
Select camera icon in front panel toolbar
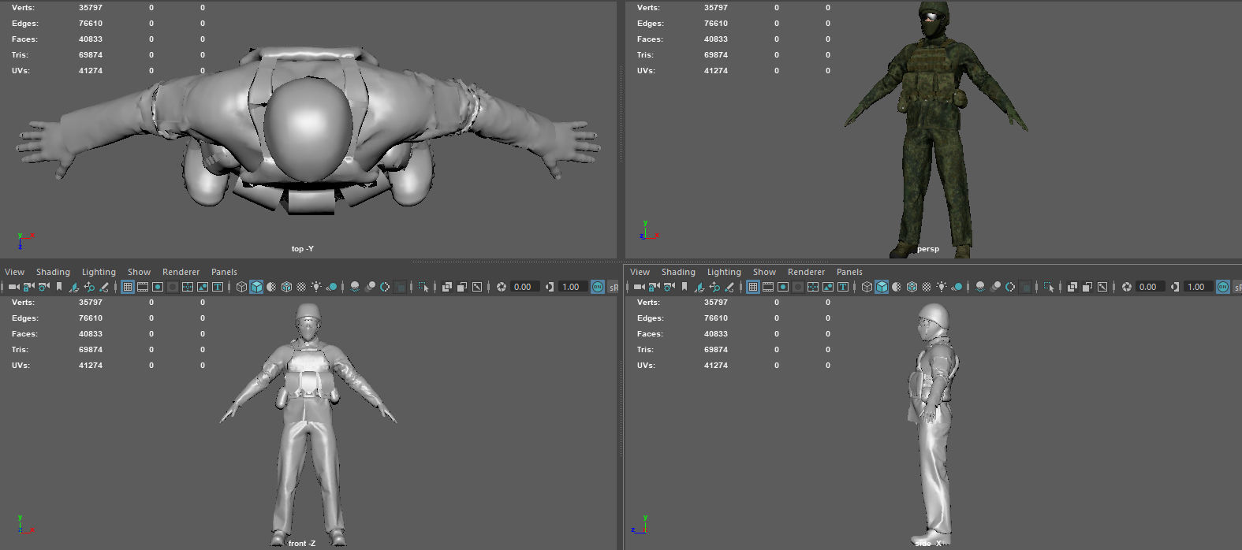pyautogui.click(x=13, y=287)
